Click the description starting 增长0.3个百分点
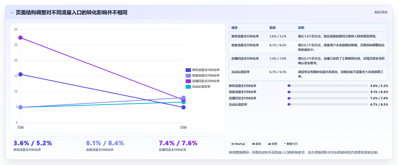Image resolution: width=398 pixels, height=165 pixels. (341, 48)
